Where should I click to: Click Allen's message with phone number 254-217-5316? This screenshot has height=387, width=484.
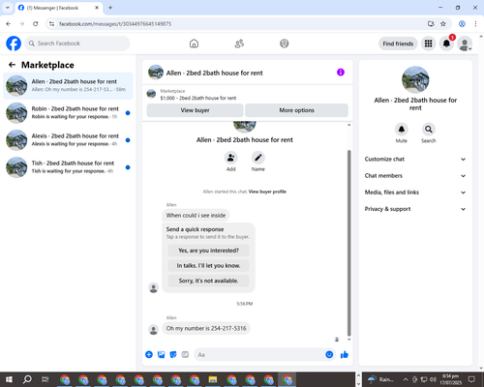(206, 328)
